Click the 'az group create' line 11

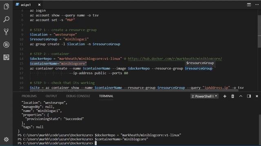[75, 44]
